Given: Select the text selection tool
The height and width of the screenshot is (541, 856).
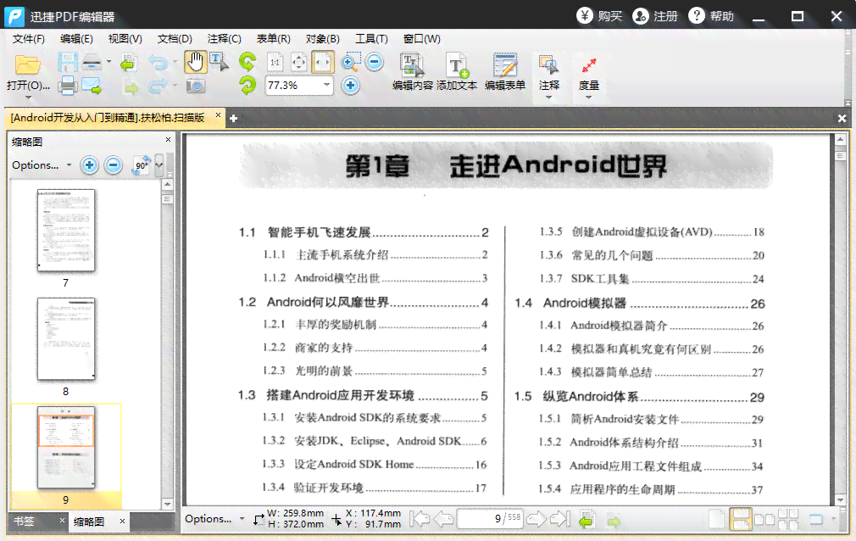Looking at the screenshot, I should (219, 62).
